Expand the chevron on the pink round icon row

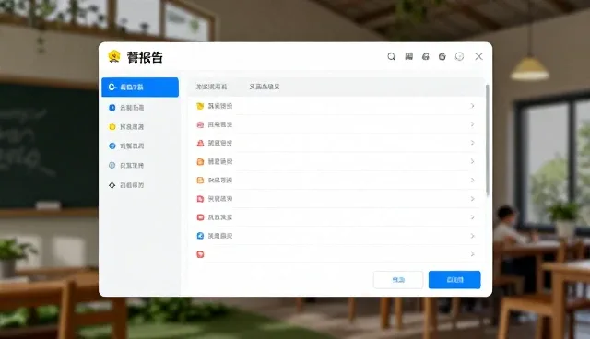point(472,124)
